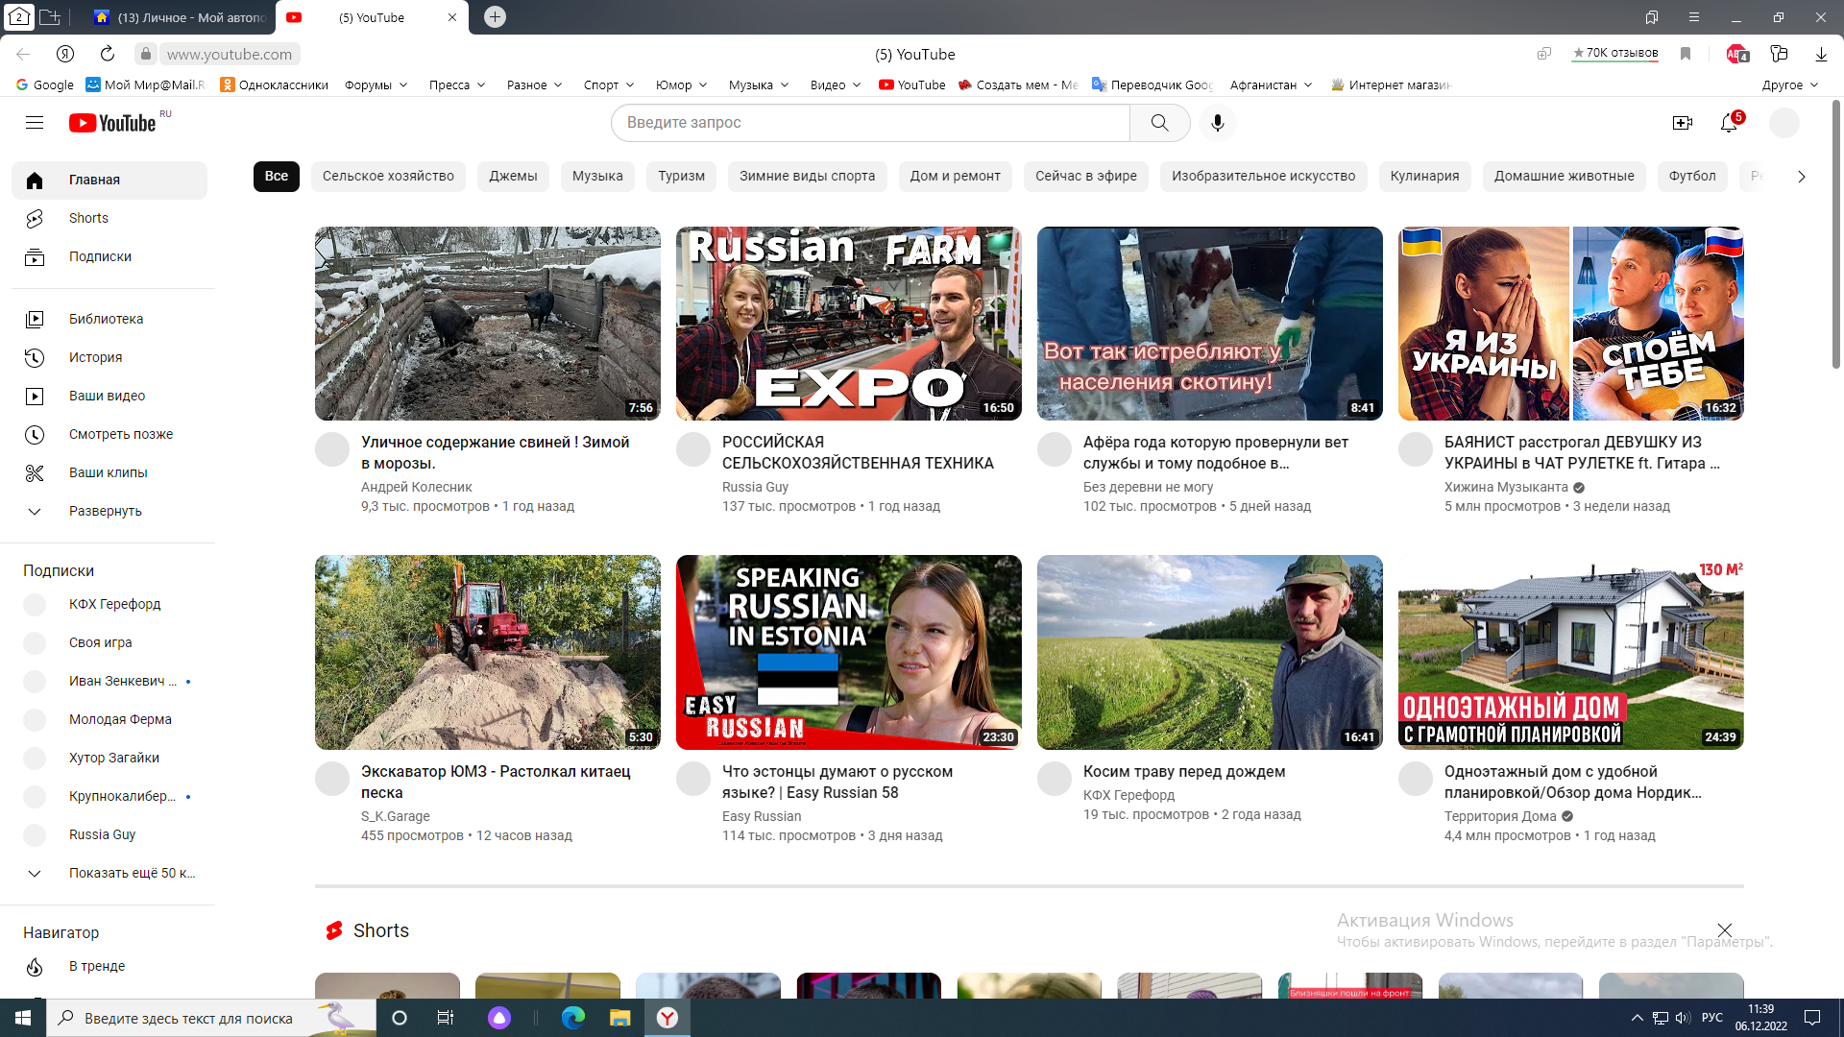Click the search query input field

point(869,123)
